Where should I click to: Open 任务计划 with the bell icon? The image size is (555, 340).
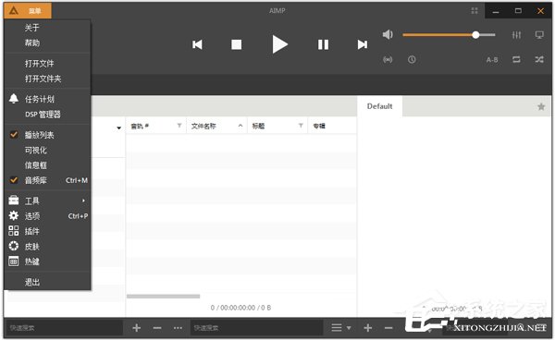[x=48, y=99]
